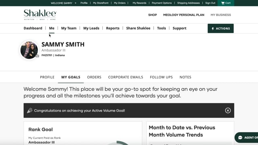The image size is (258, 145).
Task: Click the Shaklee logo
Action: tap(40, 14)
